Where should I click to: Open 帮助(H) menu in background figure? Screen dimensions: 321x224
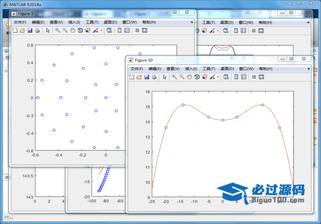tap(265, 22)
